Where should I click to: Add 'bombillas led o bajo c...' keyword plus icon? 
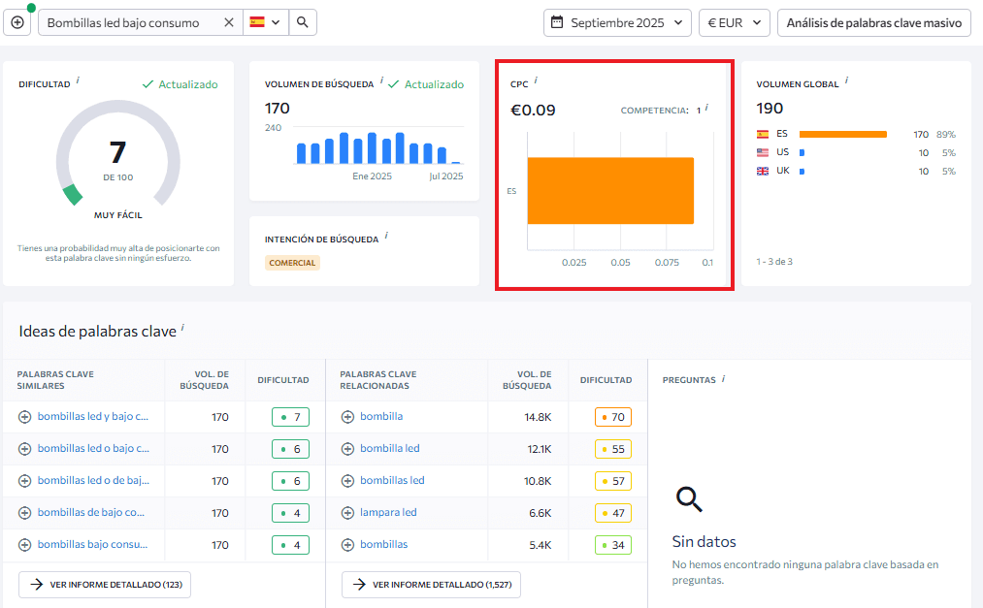tap(24, 449)
